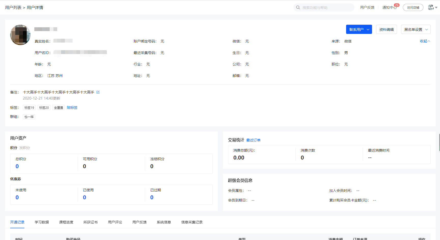Click the 访问店铺 button
Viewport: 440px width, 240px height.
[413, 7]
